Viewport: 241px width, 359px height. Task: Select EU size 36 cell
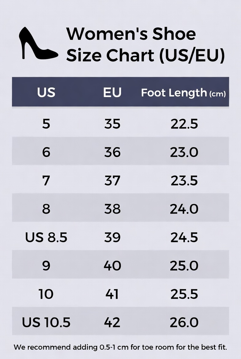[112, 152]
